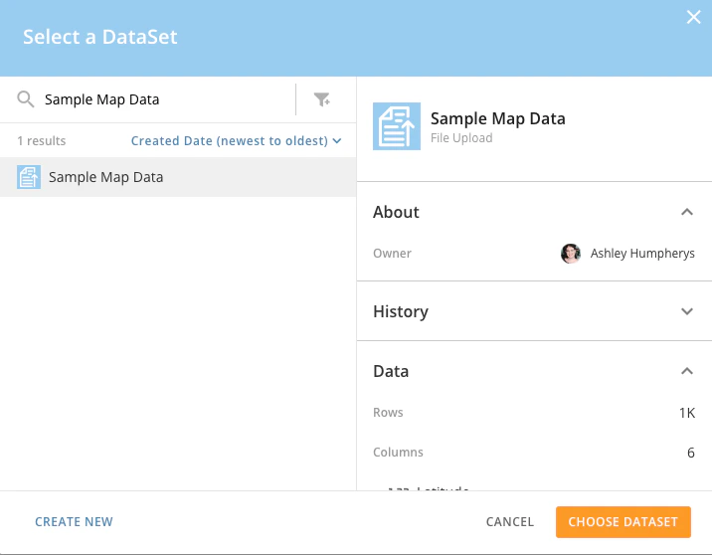The width and height of the screenshot is (712, 555).
Task: Expand the History section
Action: tap(687, 311)
